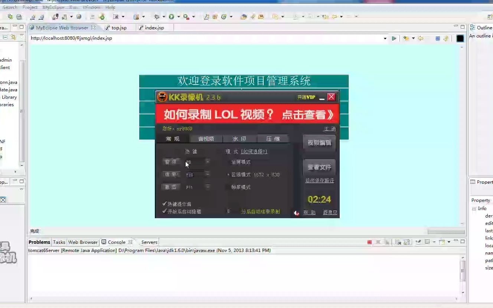The height and width of the screenshot is (308, 493).
Task: Open the Project menu
Action: click(x=30, y=7)
